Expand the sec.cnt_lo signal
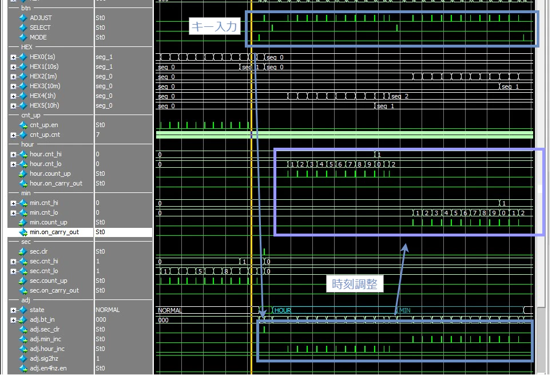Screen dimensions: 552x375 pos(13,271)
